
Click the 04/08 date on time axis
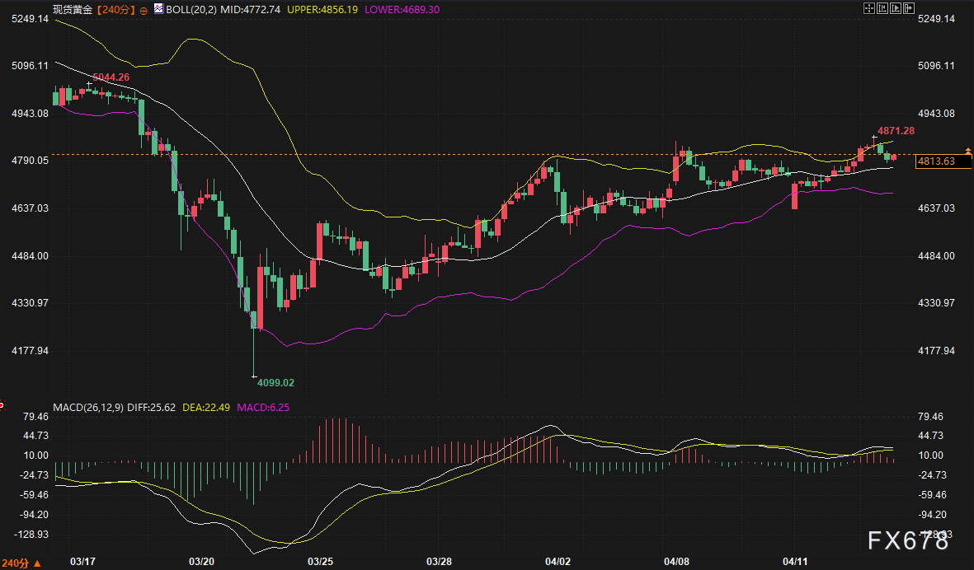pos(676,561)
